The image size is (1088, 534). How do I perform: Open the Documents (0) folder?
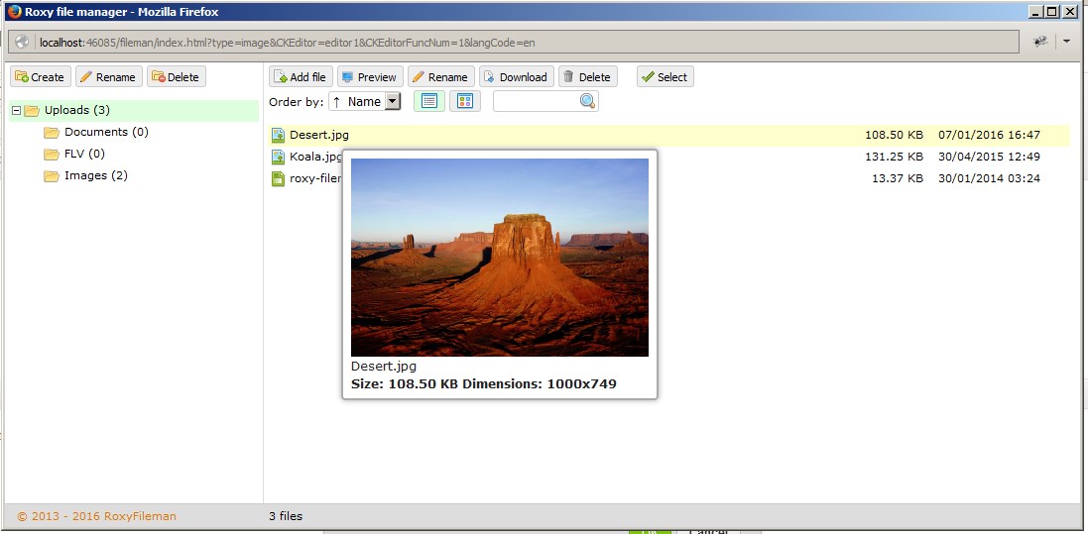point(106,132)
